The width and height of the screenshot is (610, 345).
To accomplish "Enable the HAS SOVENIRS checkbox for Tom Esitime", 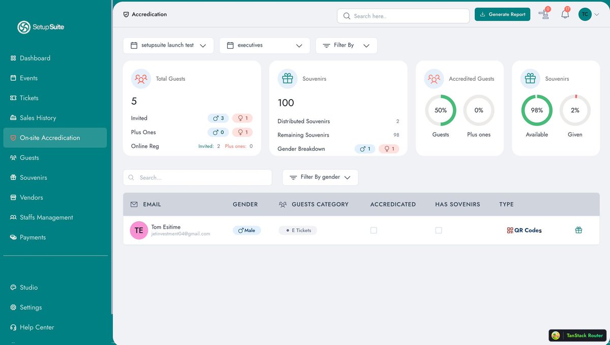I will tap(439, 230).
